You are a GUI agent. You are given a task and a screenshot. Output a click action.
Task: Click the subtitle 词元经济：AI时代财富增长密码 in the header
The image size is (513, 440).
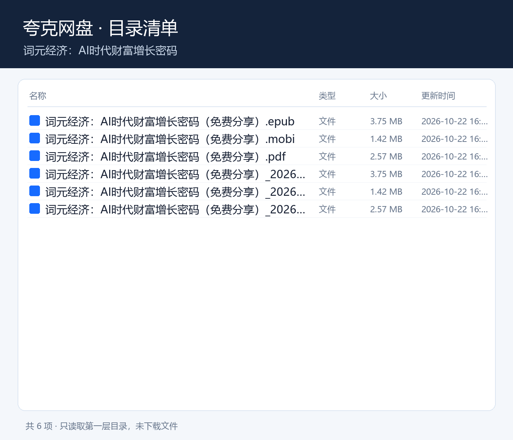pos(100,51)
